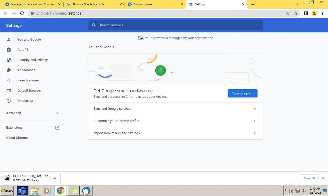Screen dimensions: 328x196
Task: Close the Admin console tab
Action: [x=182, y=4]
